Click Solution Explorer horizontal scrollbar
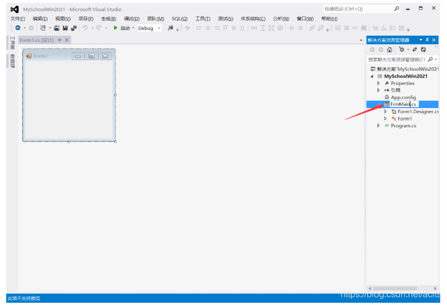This screenshot has width=447, height=305. tap(403, 289)
